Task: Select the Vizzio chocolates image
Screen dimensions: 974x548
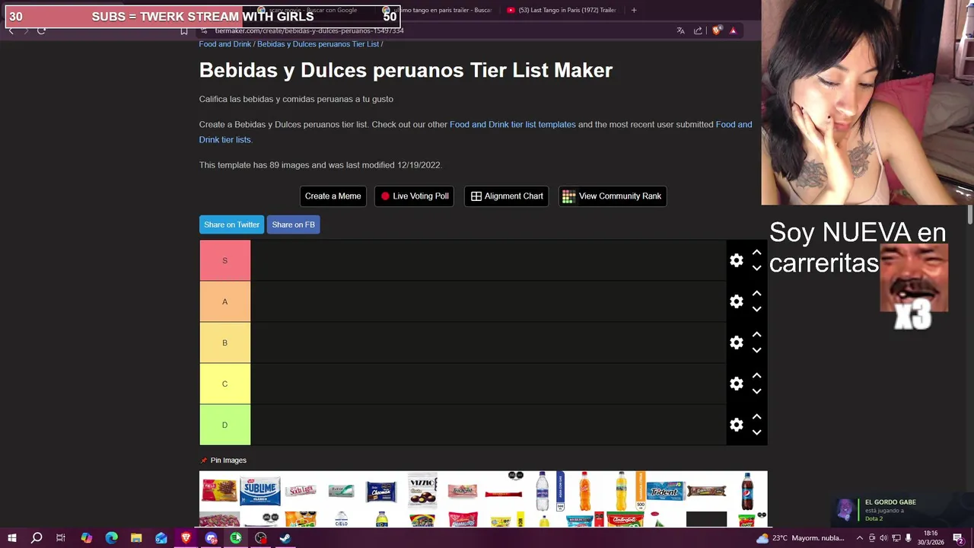Action: tap(422, 491)
